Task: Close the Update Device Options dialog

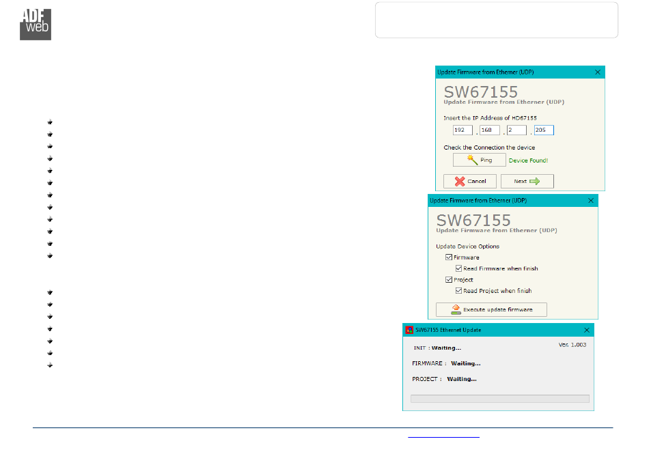Action: [591, 201]
